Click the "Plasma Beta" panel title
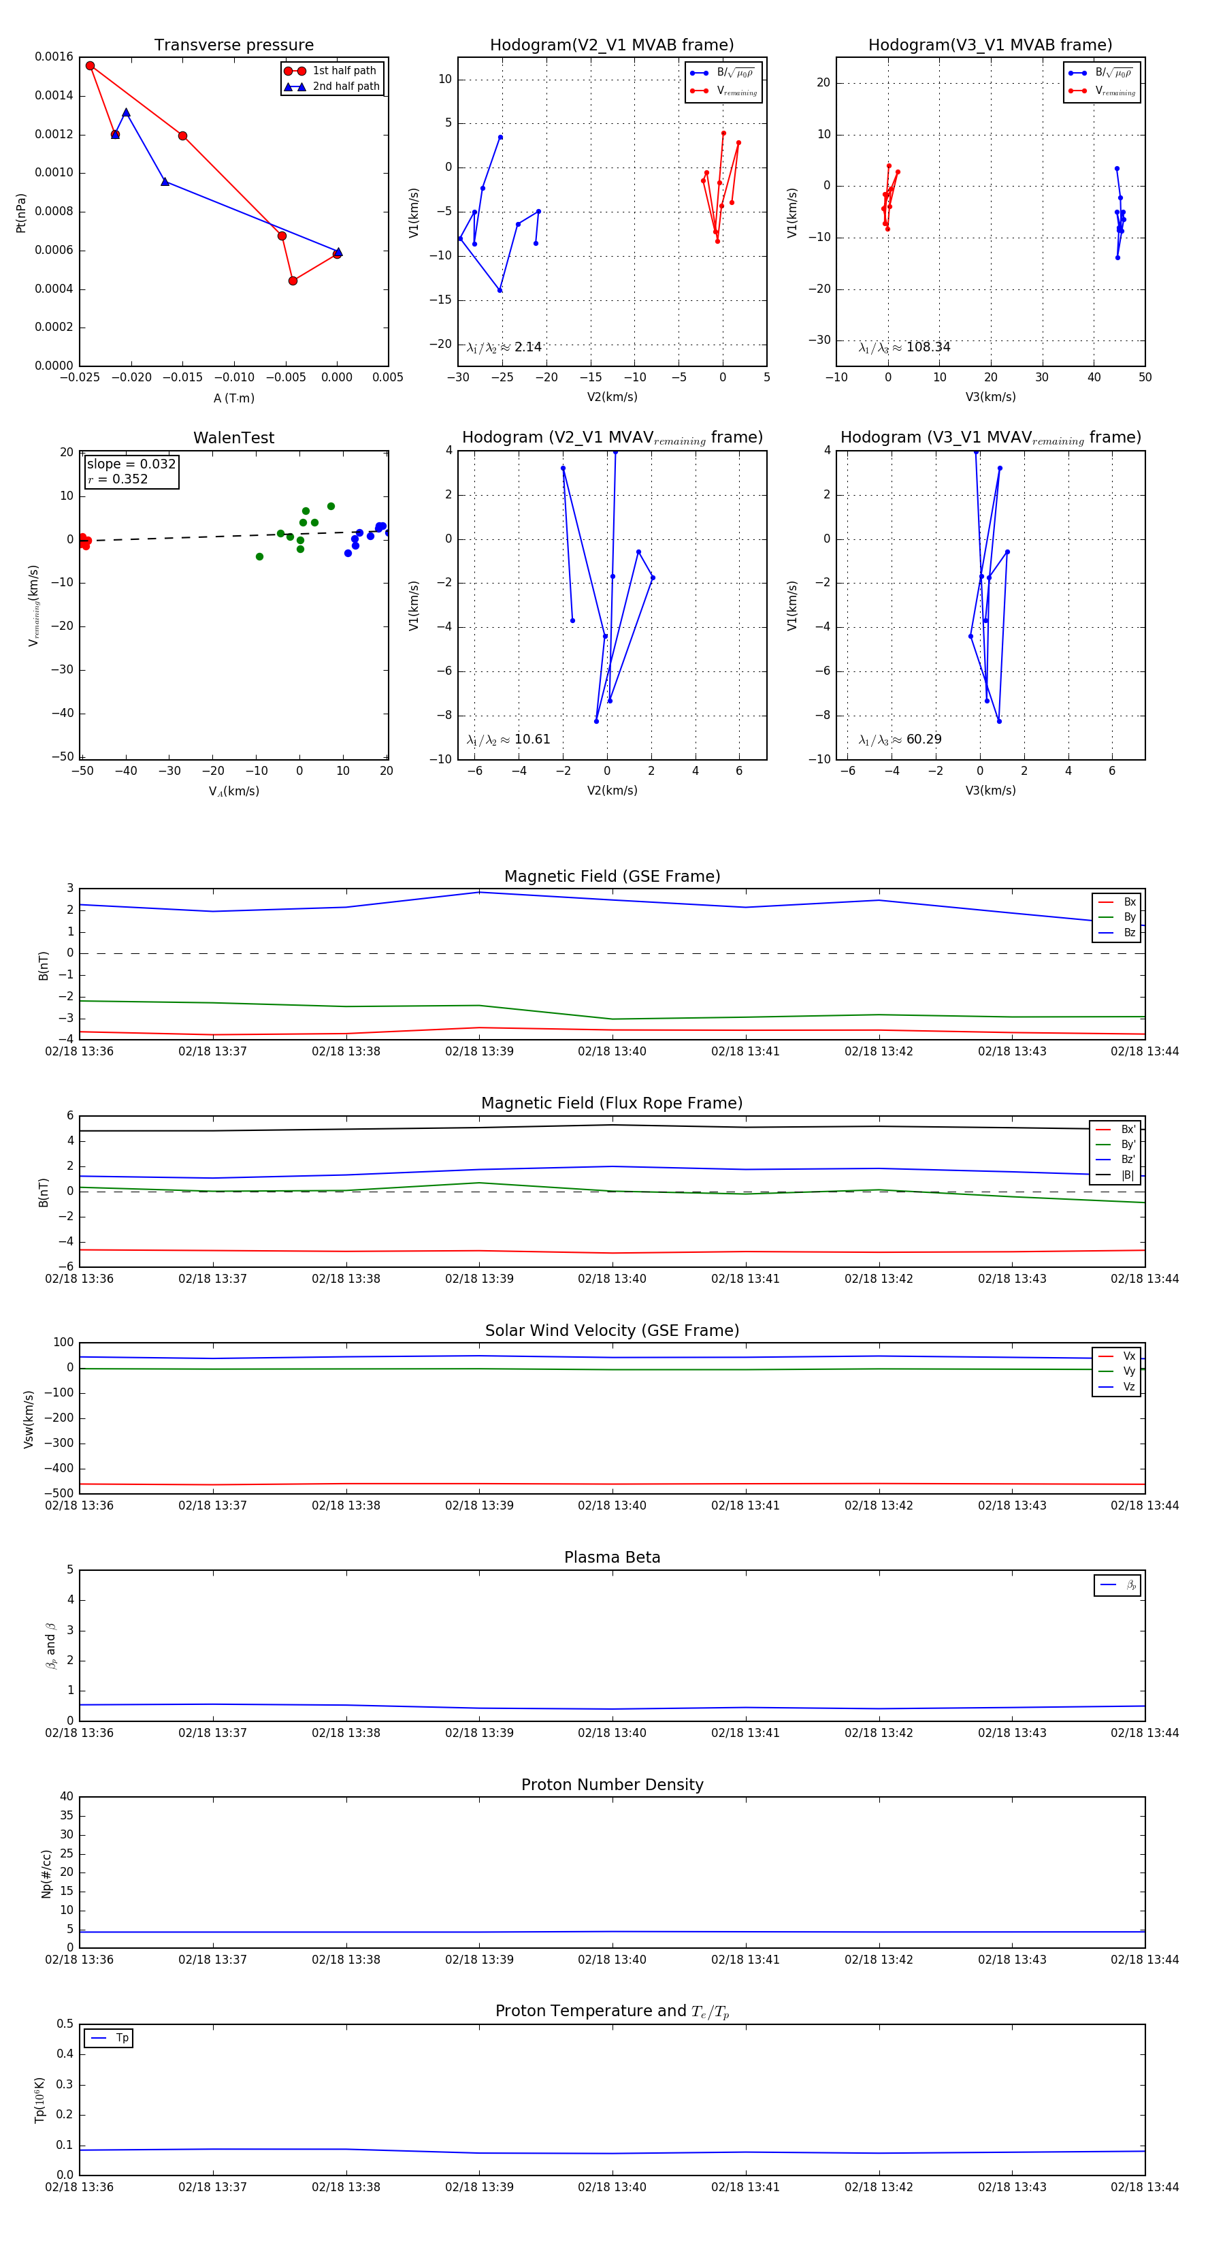Image resolution: width=1225 pixels, height=2247 pixels. click(x=612, y=1558)
